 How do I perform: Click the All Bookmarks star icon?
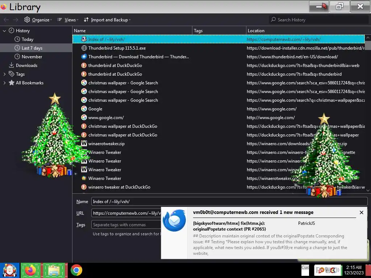pyautogui.click(x=11, y=83)
